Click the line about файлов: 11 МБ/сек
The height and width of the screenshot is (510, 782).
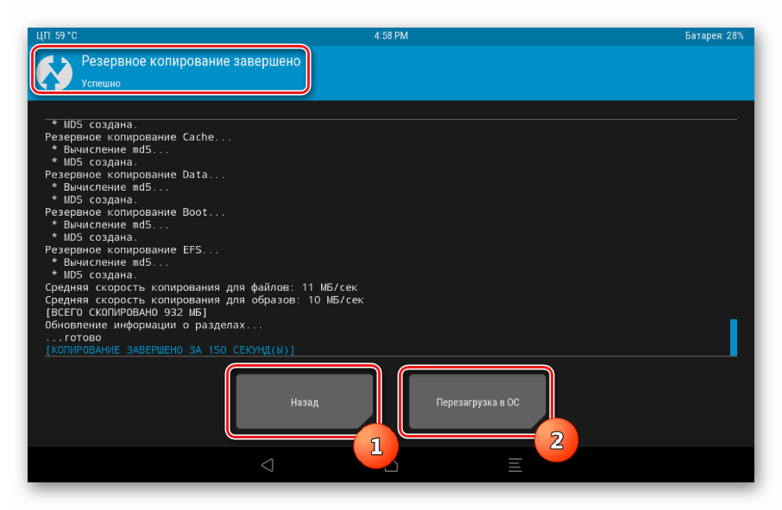click(x=201, y=287)
